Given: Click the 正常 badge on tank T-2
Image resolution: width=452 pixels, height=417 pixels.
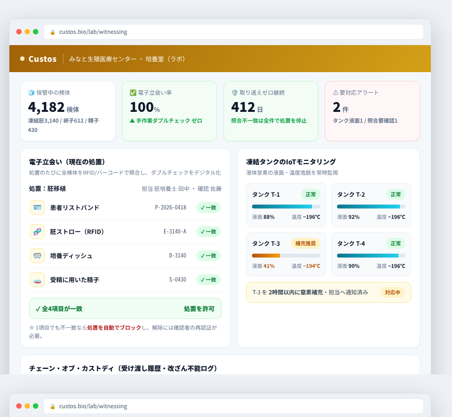Looking at the screenshot, I should click(395, 195).
